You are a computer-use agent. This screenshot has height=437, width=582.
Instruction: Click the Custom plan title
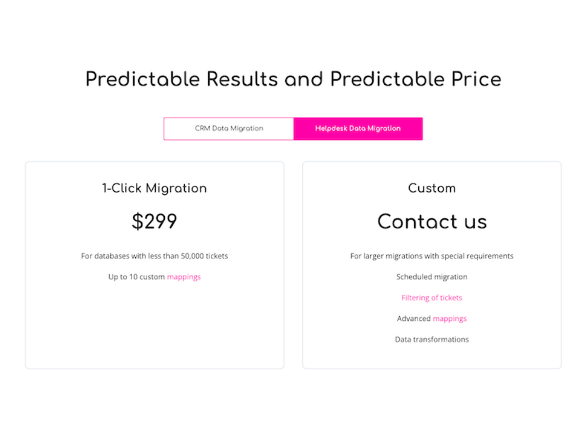pos(432,188)
